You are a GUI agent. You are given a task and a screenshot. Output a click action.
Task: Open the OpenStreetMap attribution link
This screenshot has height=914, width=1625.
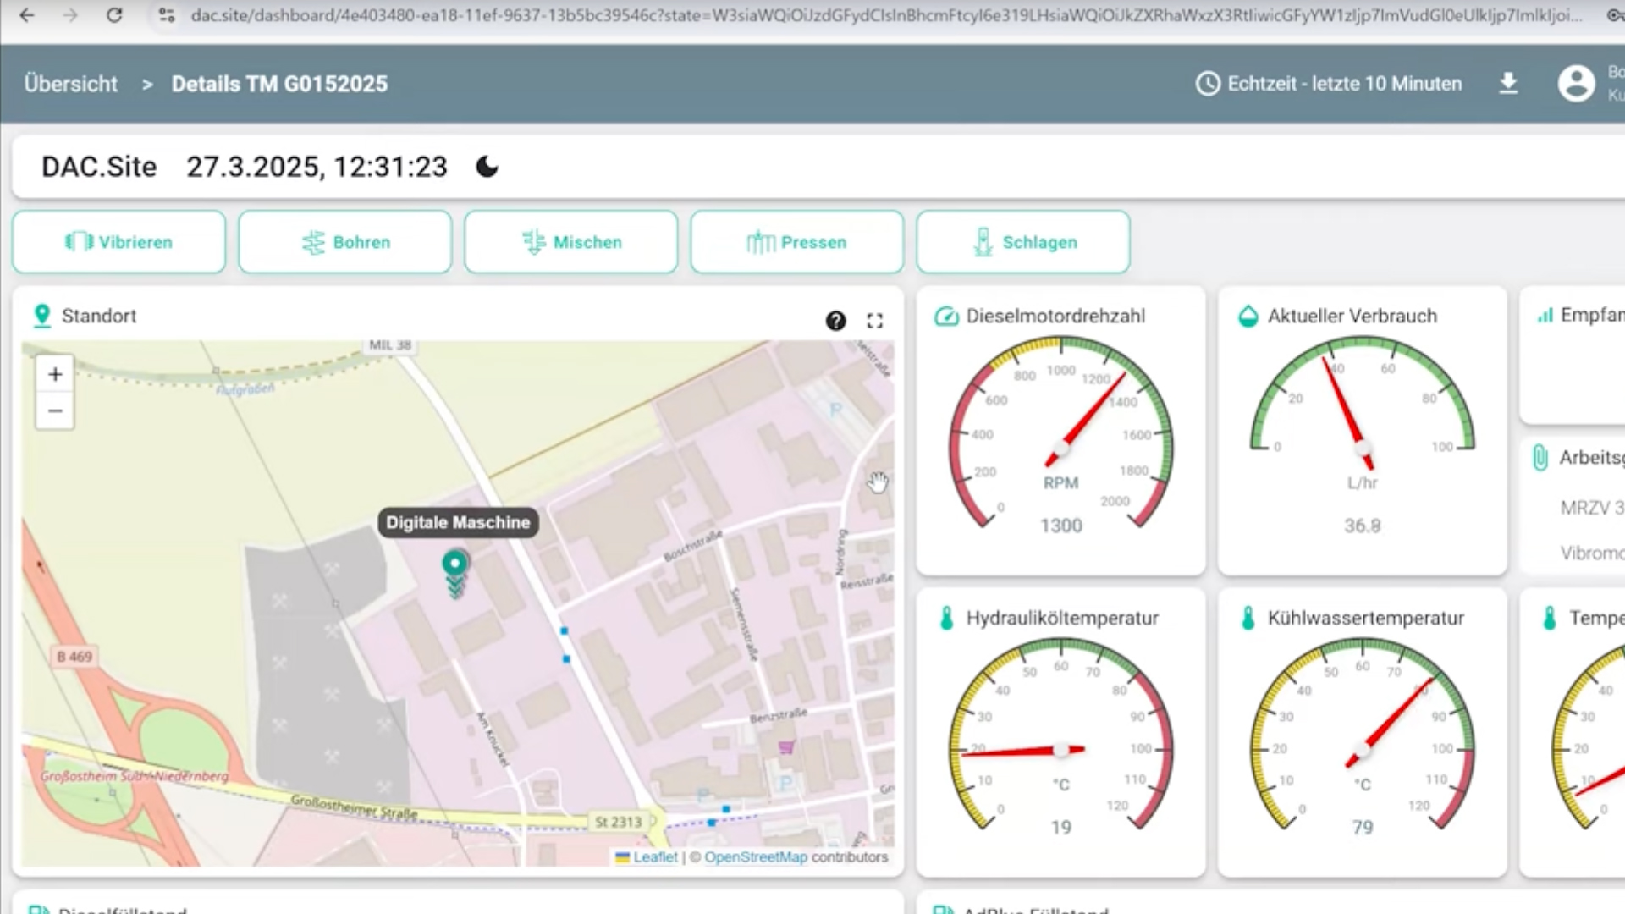[x=756, y=857]
